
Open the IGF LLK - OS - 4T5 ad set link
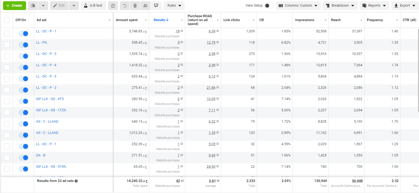50,99
